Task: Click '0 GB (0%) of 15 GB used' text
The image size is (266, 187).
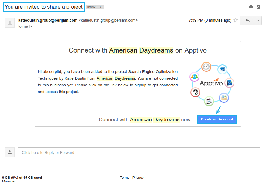Action: pos(22,178)
